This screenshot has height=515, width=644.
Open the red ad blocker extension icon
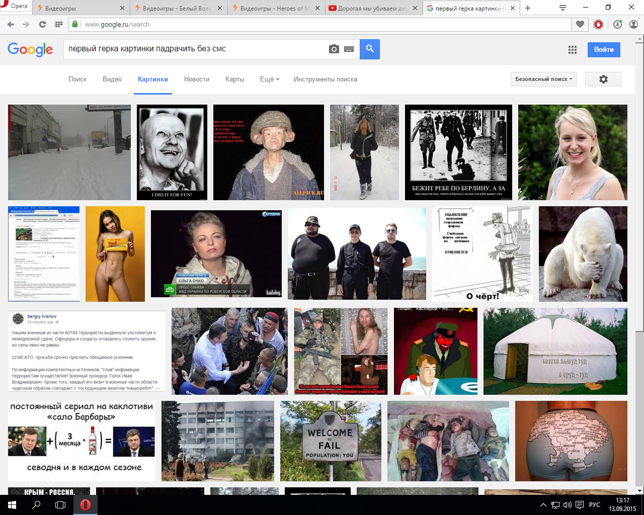pyautogui.click(x=599, y=24)
